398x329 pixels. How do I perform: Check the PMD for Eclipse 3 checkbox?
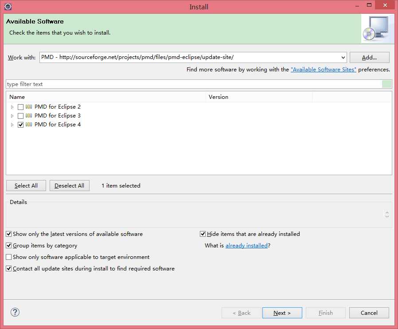[20, 116]
